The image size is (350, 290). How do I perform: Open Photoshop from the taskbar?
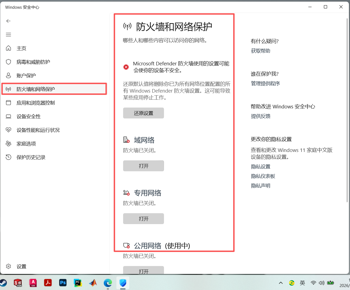coord(63,283)
